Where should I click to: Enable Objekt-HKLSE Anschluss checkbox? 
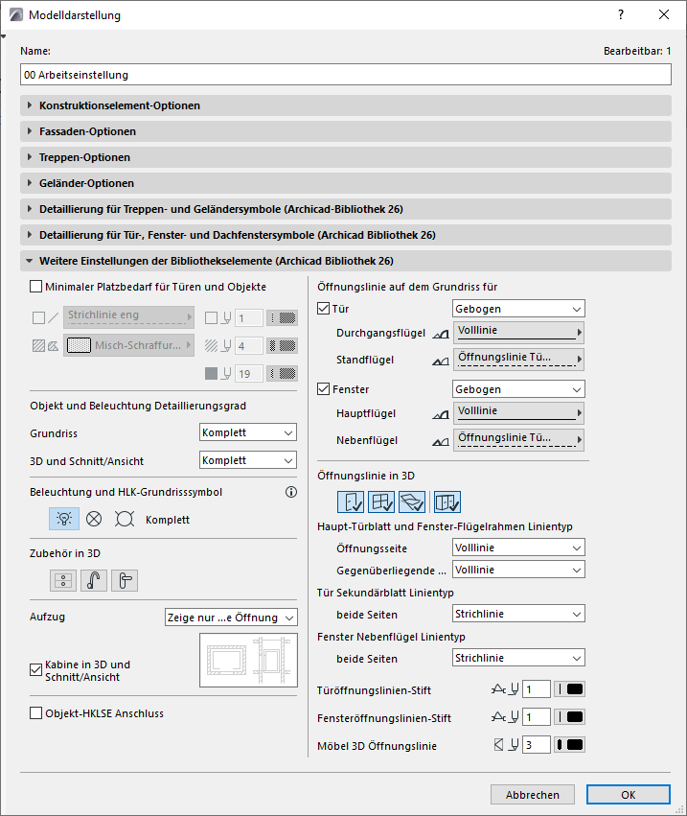[35, 713]
